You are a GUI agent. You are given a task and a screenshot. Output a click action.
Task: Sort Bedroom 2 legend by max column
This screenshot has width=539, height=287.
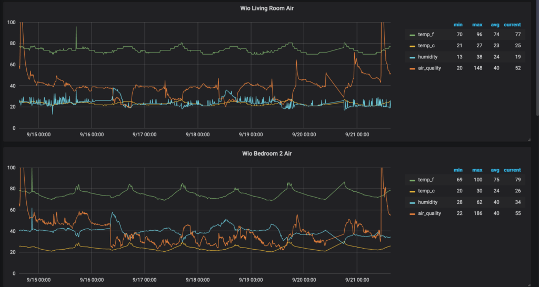pos(477,170)
